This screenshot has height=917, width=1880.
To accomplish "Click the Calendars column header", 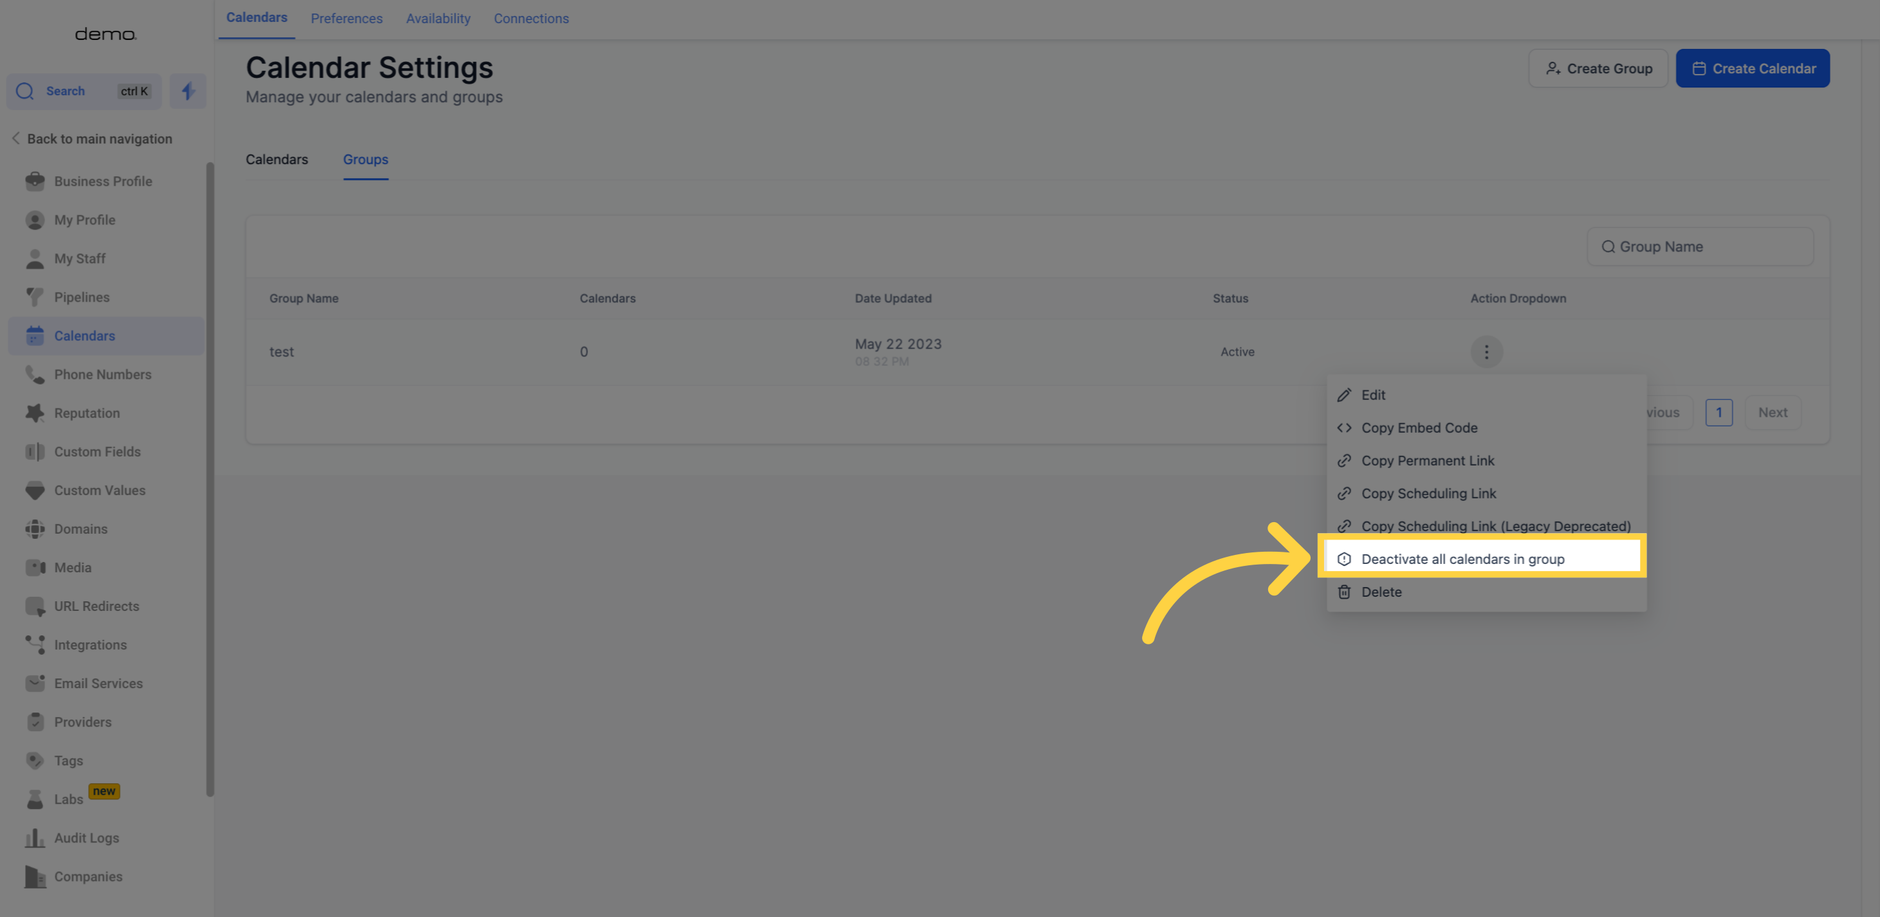I will click(607, 298).
